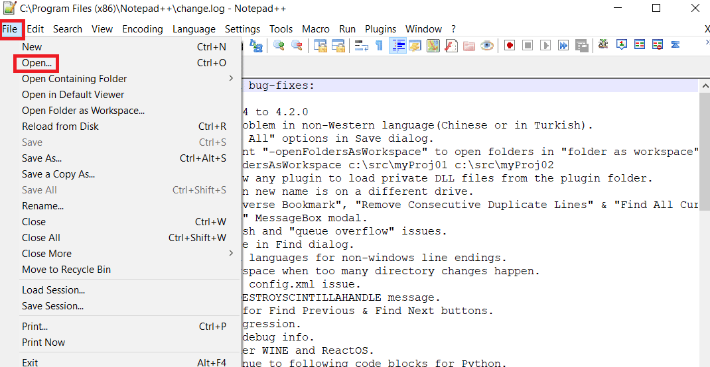Click Run Macro Multiple Times icon
710x367 pixels.
coord(563,45)
